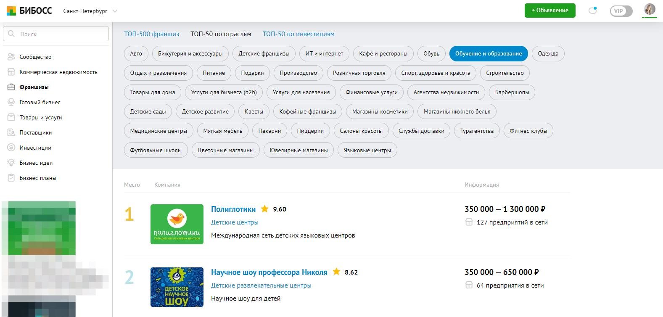This screenshot has height=317, width=663.
Task: Click store icon beside 127 предприятий
Action: [x=469, y=222]
